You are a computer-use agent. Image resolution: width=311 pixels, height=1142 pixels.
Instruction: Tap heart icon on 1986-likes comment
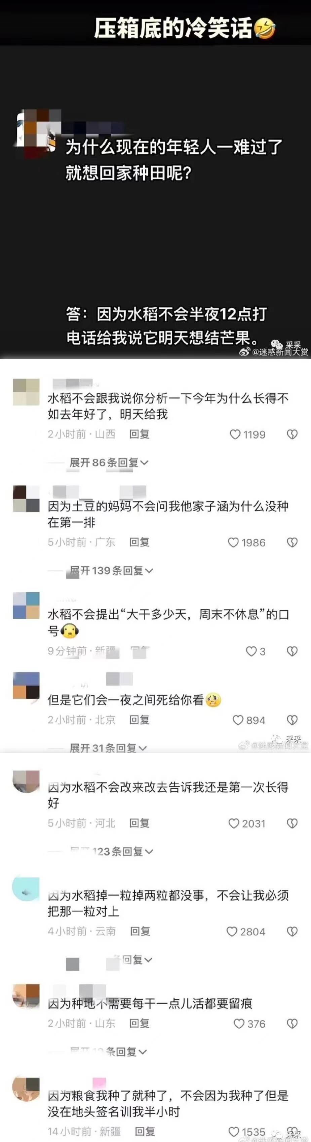pos(233,542)
